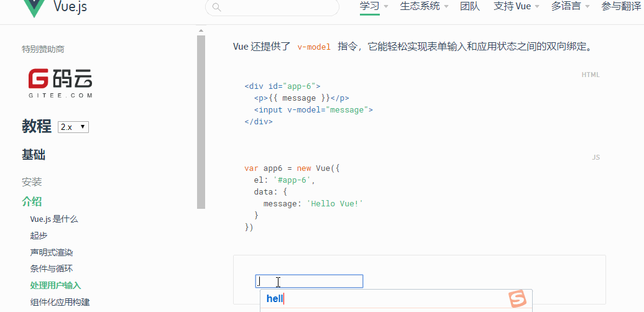This screenshot has height=312, width=644.
Task: Open the 2.x version selector
Action: tap(73, 127)
